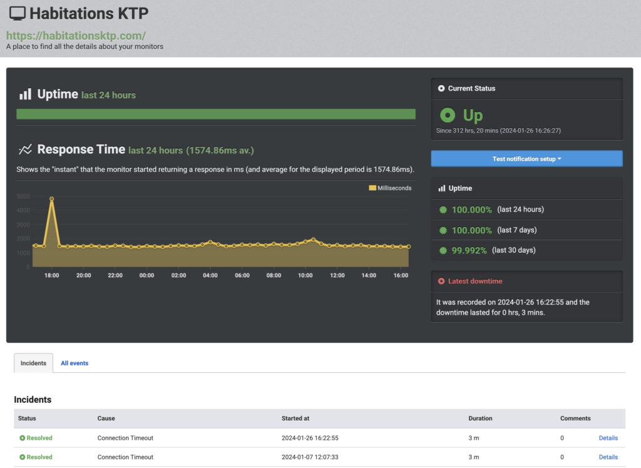
Task: Click the bar icon in Uptime panel header
Action: point(441,188)
